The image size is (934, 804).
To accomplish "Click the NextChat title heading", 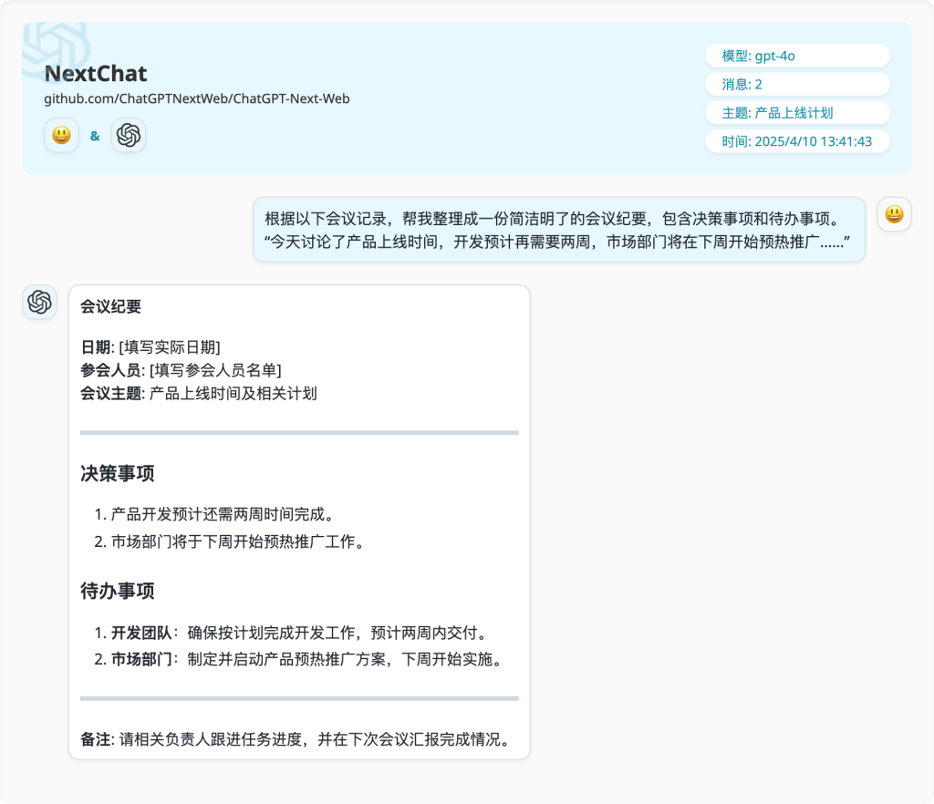I will 96,74.
